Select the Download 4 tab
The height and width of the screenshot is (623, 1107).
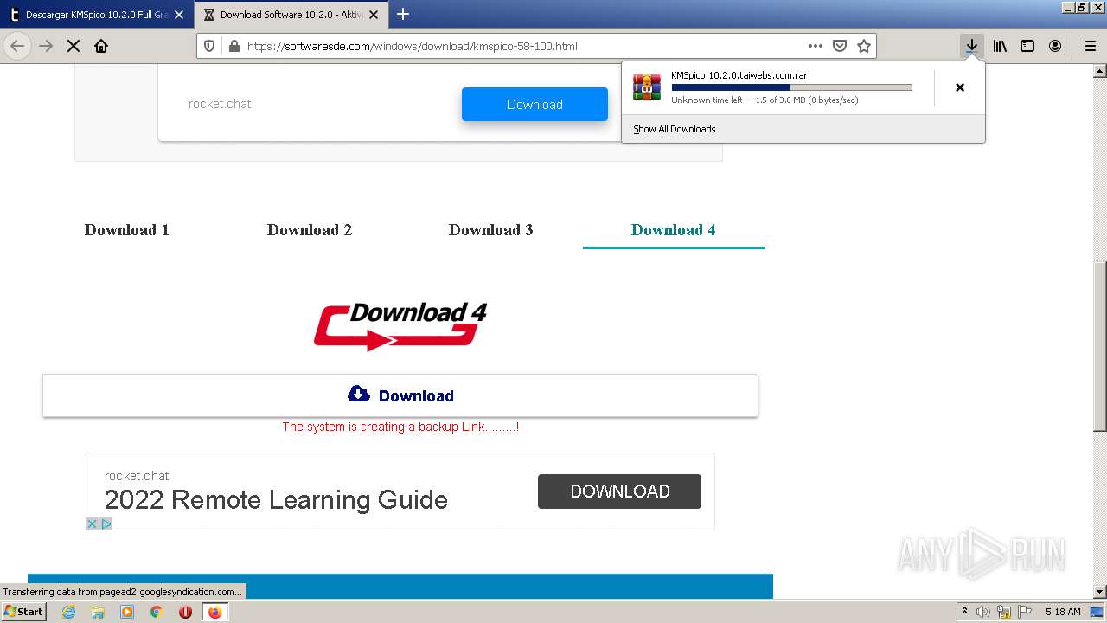(x=674, y=230)
